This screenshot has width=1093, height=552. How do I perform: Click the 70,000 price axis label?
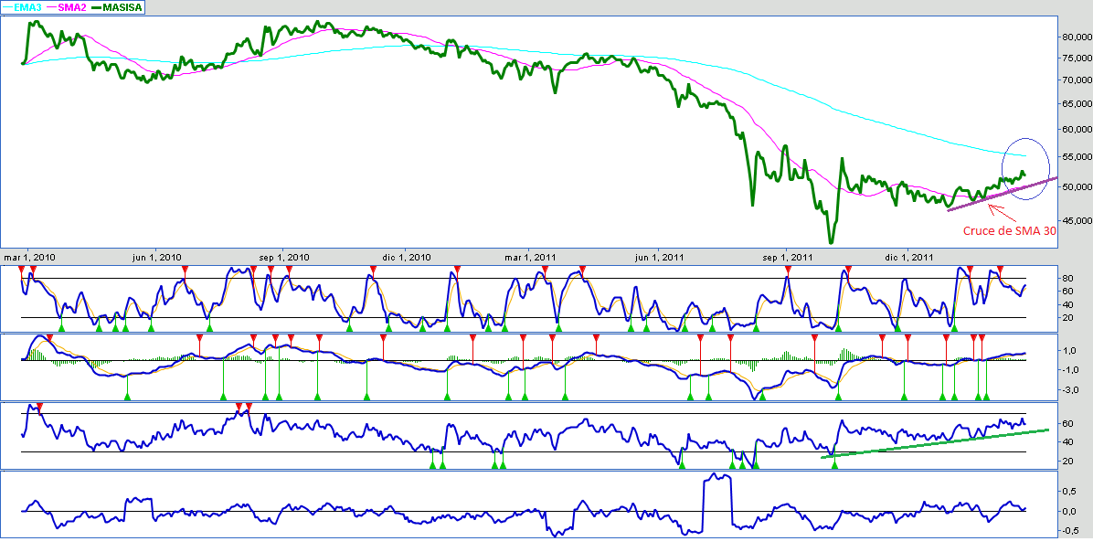[x=1077, y=80]
